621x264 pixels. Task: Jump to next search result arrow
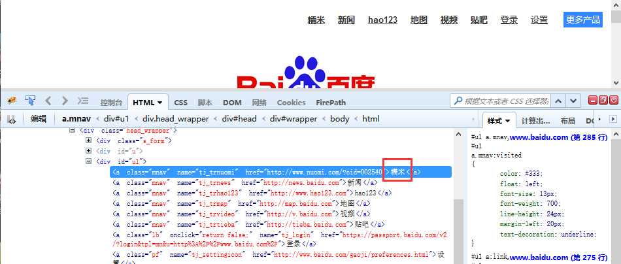click(573, 101)
